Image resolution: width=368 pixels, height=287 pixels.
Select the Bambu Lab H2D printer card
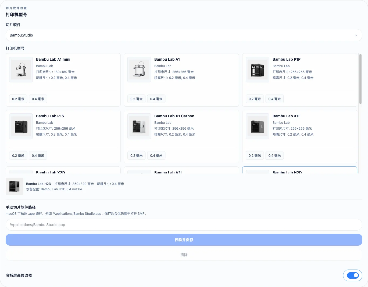click(300, 170)
